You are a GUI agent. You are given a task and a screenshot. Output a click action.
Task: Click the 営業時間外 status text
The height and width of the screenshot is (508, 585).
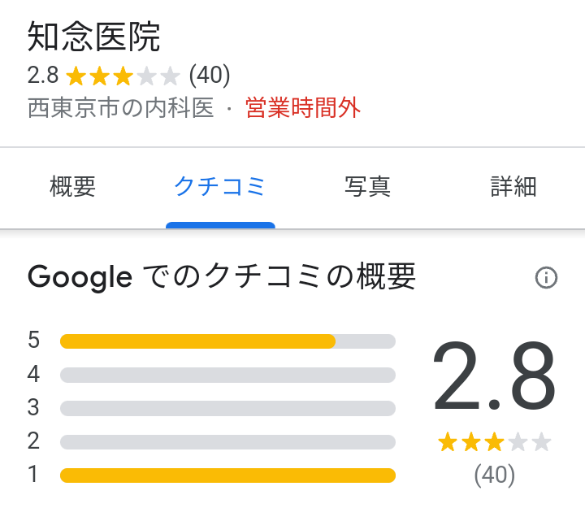tap(303, 108)
